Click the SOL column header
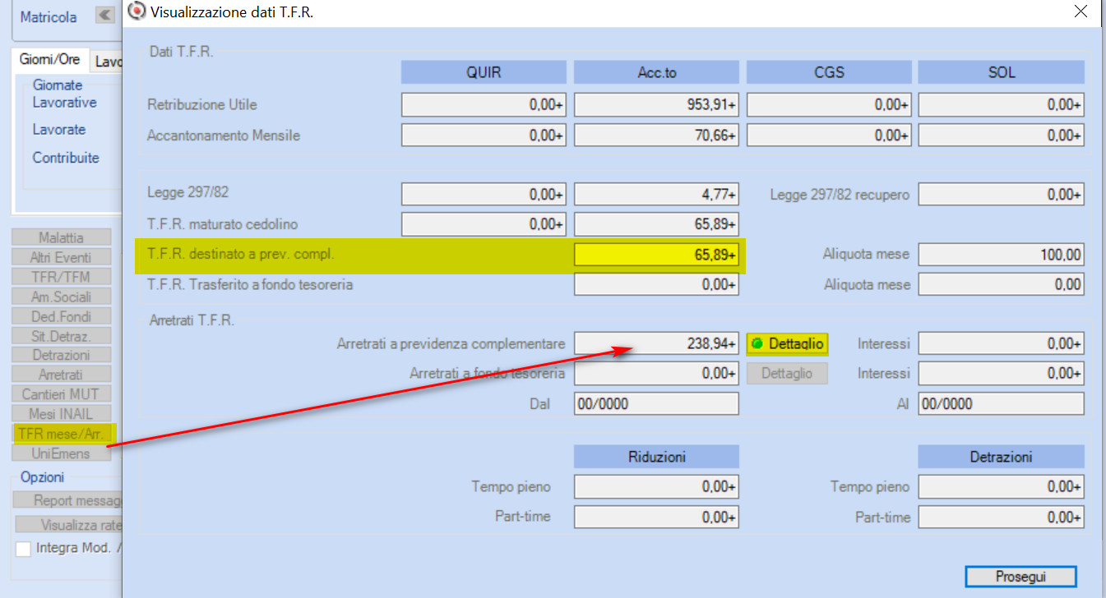1106x598 pixels. [x=1001, y=72]
